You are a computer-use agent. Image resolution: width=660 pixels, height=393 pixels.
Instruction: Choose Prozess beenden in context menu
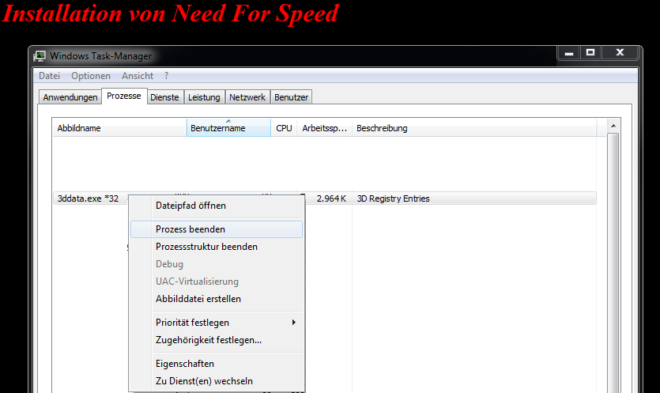(190, 229)
